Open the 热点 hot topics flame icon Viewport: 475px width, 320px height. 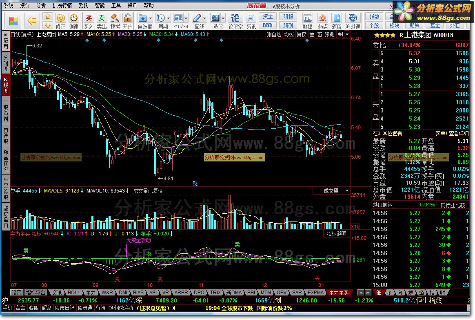point(323,21)
